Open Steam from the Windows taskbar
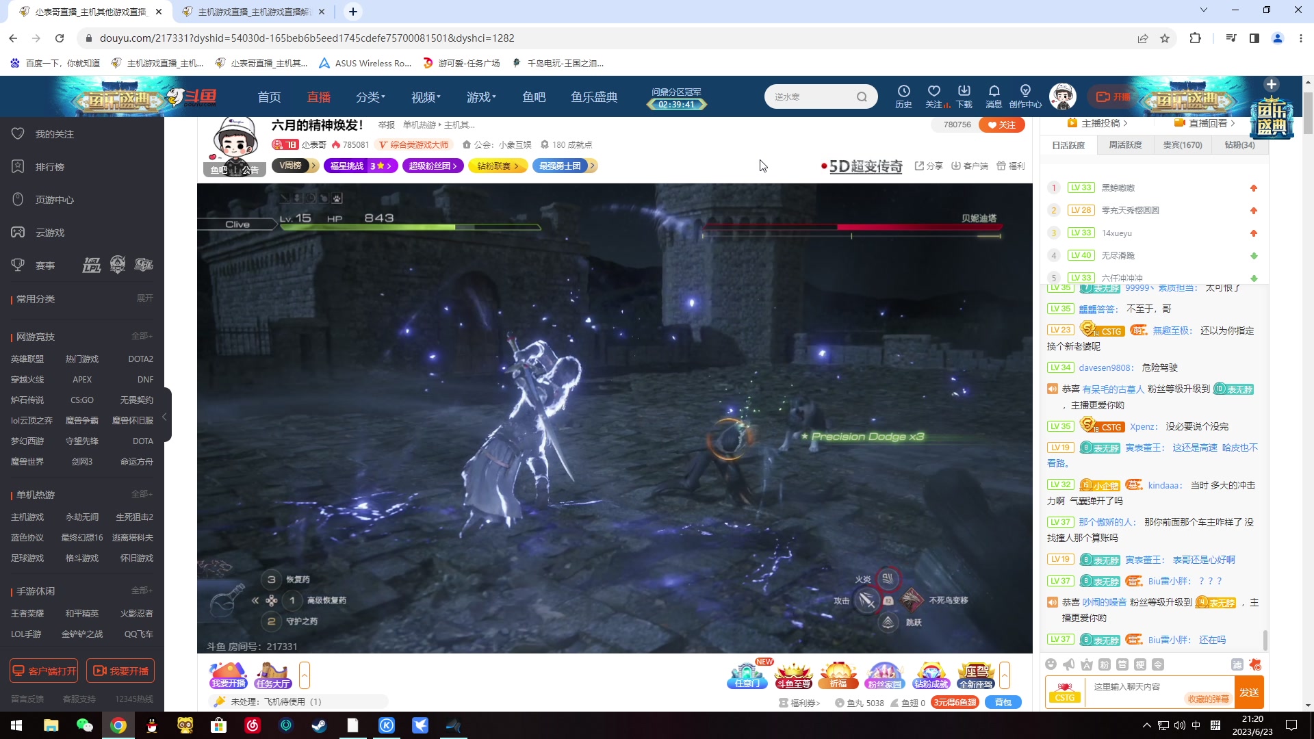1314x739 pixels. [x=319, y=725]
